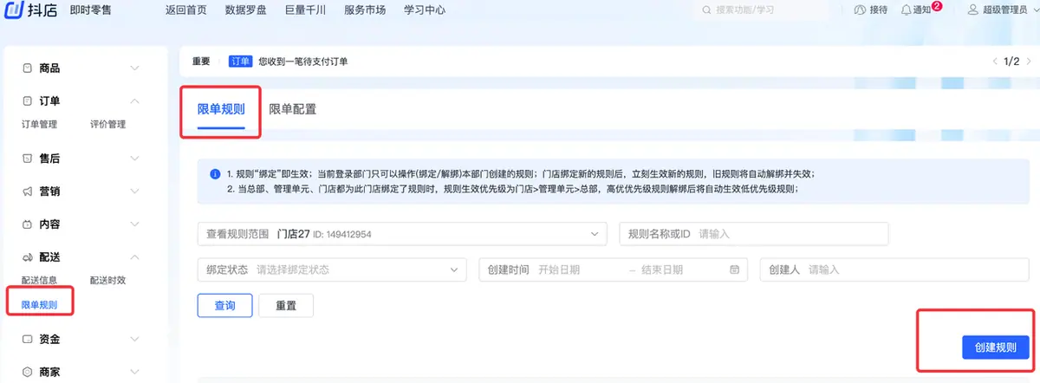This screenshot has height=383, width=1040.
Task: Click the 订单 sidebar icon
Action: point(28,101)
